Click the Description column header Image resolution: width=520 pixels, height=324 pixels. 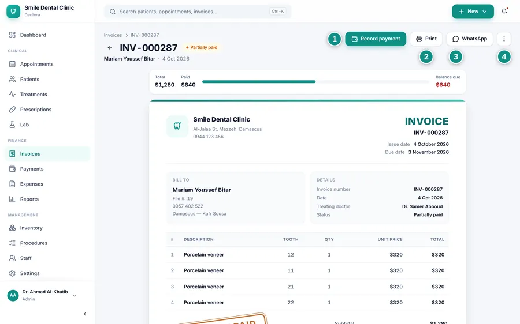click(x=199, y=239)
